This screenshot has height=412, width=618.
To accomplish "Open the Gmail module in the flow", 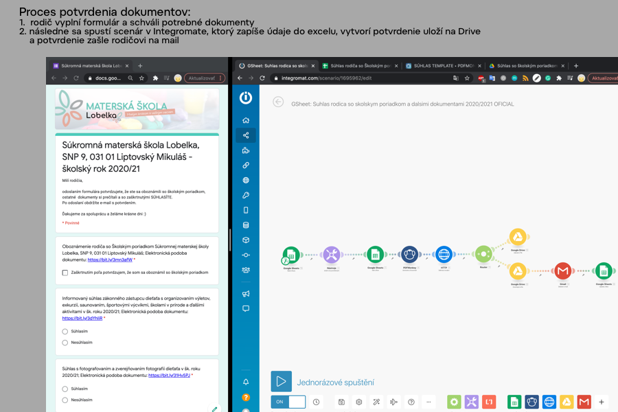I will click(563, 271).
